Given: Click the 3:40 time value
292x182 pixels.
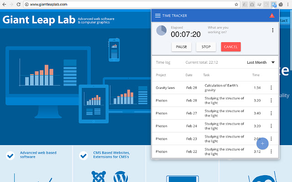Looking at the screenshot, I should click(x=257, y=113).
